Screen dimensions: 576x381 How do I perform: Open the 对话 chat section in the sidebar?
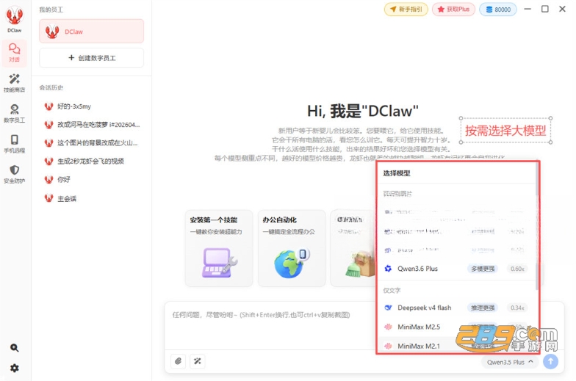tap(15, 53)
